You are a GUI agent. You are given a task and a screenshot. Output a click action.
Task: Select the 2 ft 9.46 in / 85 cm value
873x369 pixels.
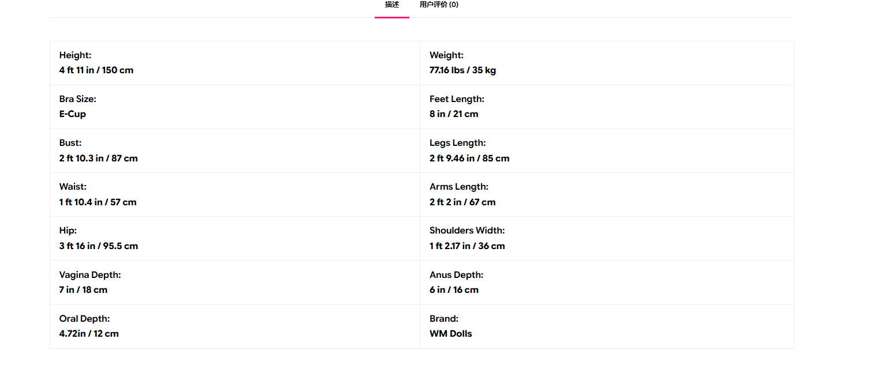click(469, 158)
